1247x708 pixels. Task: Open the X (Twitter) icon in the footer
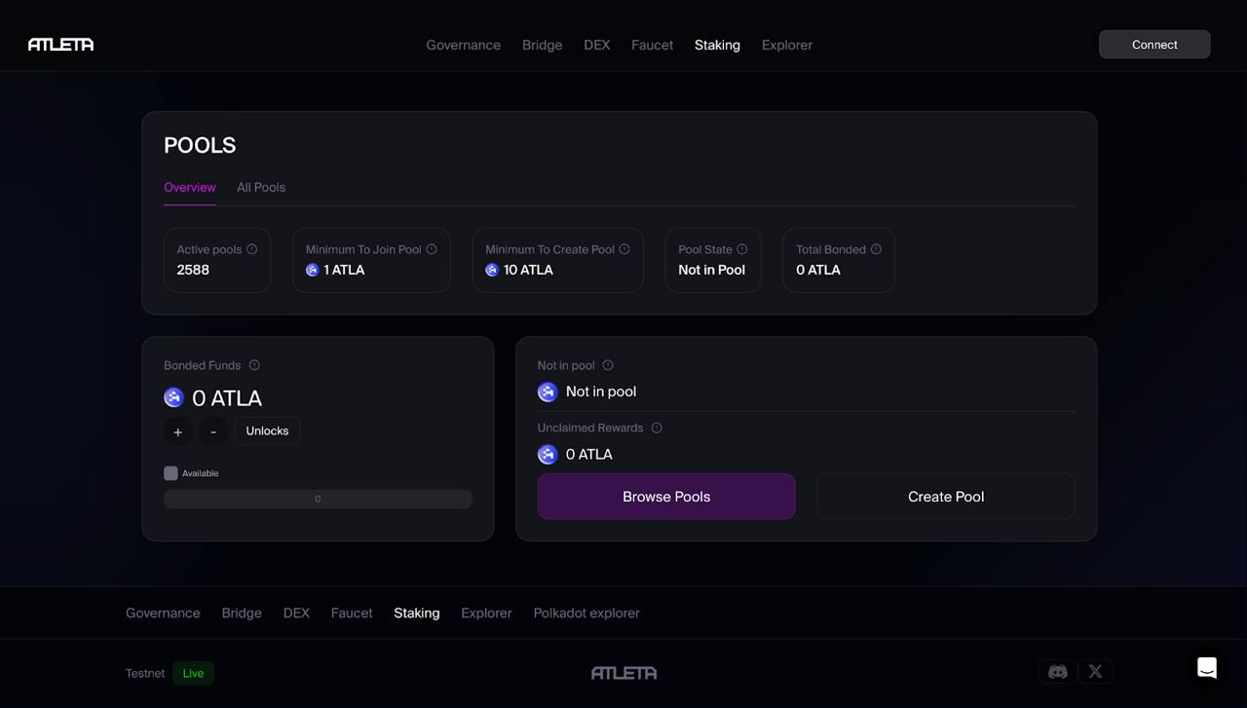pyautogui.click(x=1095, y=672)
